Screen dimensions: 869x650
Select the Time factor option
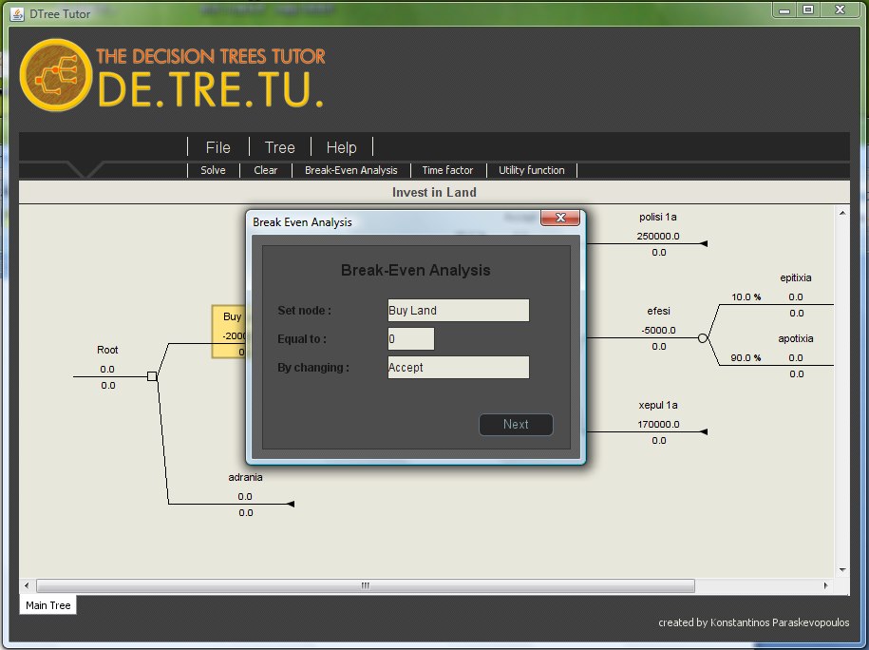tap(447, 170)
